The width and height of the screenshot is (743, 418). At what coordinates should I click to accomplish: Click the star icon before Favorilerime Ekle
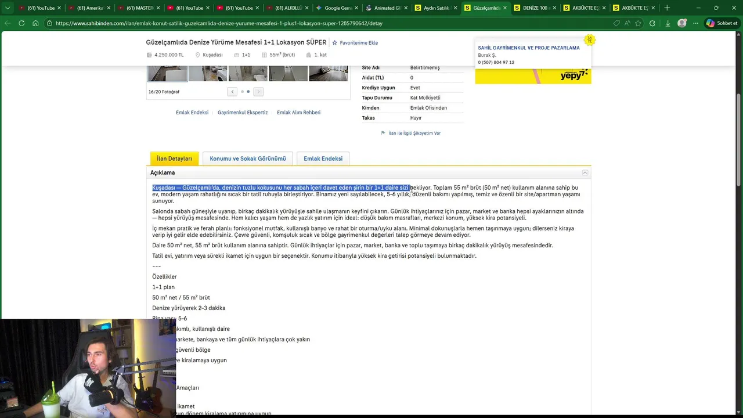pos(334,43)
